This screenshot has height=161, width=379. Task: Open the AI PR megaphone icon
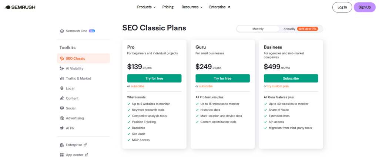pos(62,128)
